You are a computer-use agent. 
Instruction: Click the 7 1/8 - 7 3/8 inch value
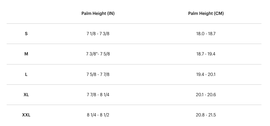click(98, 34)
